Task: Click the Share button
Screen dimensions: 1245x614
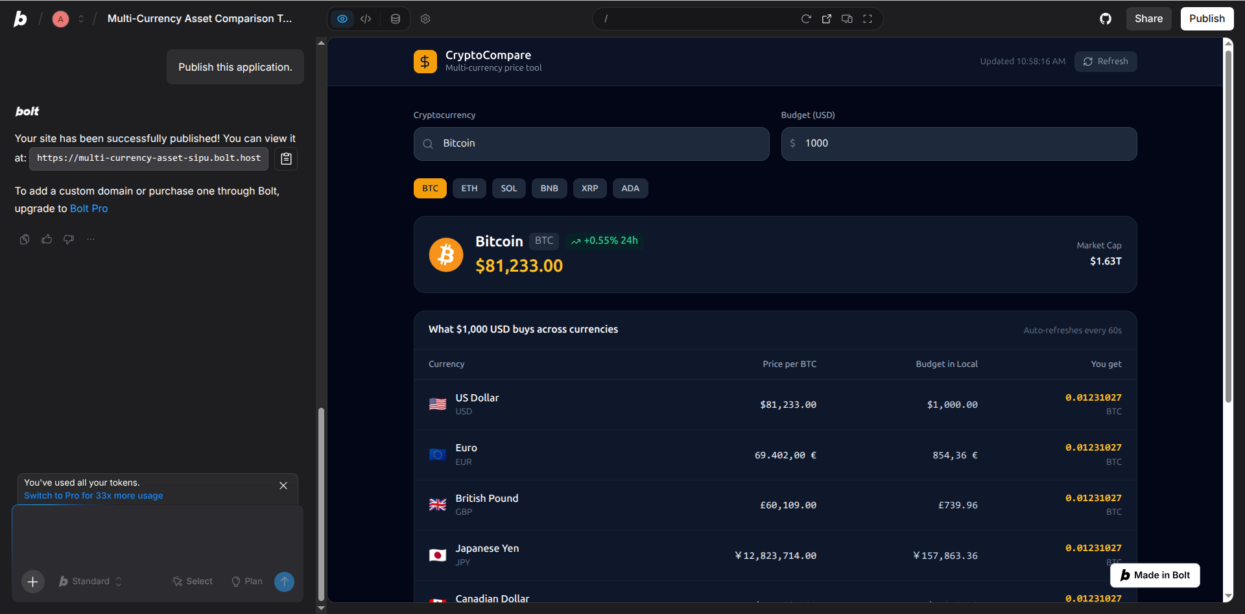Action: pos(1148,19)
